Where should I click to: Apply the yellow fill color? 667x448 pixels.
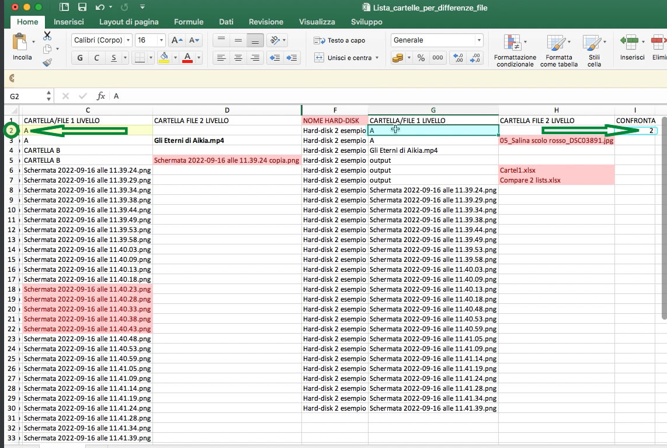click(164, 57)
